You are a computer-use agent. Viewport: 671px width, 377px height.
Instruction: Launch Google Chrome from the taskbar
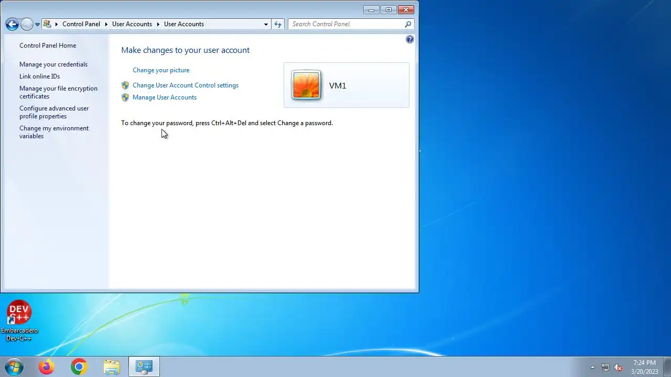pyautogui.click(x=79, y=367)
